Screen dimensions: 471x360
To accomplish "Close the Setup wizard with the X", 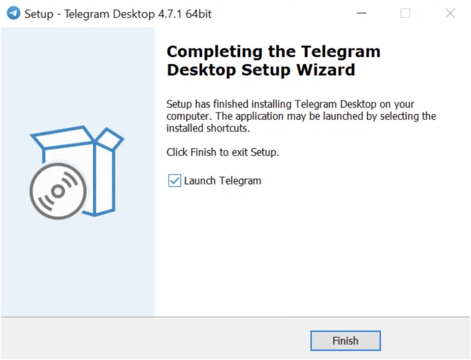I will pos(450,13).
